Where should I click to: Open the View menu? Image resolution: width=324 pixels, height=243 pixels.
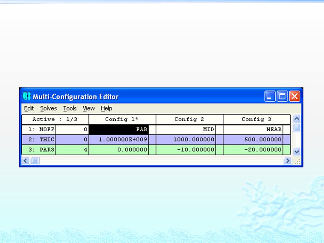pyautogui.click(x=89, y=108)
